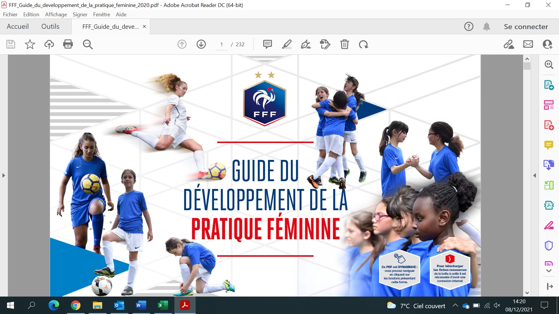Click the Se connecter button

point(526,26)
